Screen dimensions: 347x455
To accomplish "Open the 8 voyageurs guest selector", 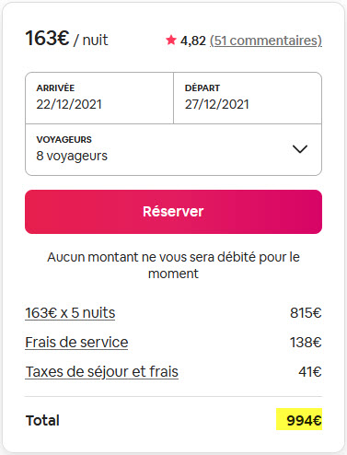I will pos(173,150).
